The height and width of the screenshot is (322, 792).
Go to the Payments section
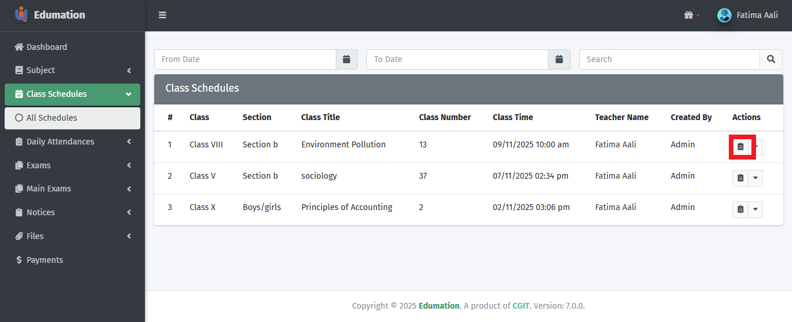pos(45,260)
